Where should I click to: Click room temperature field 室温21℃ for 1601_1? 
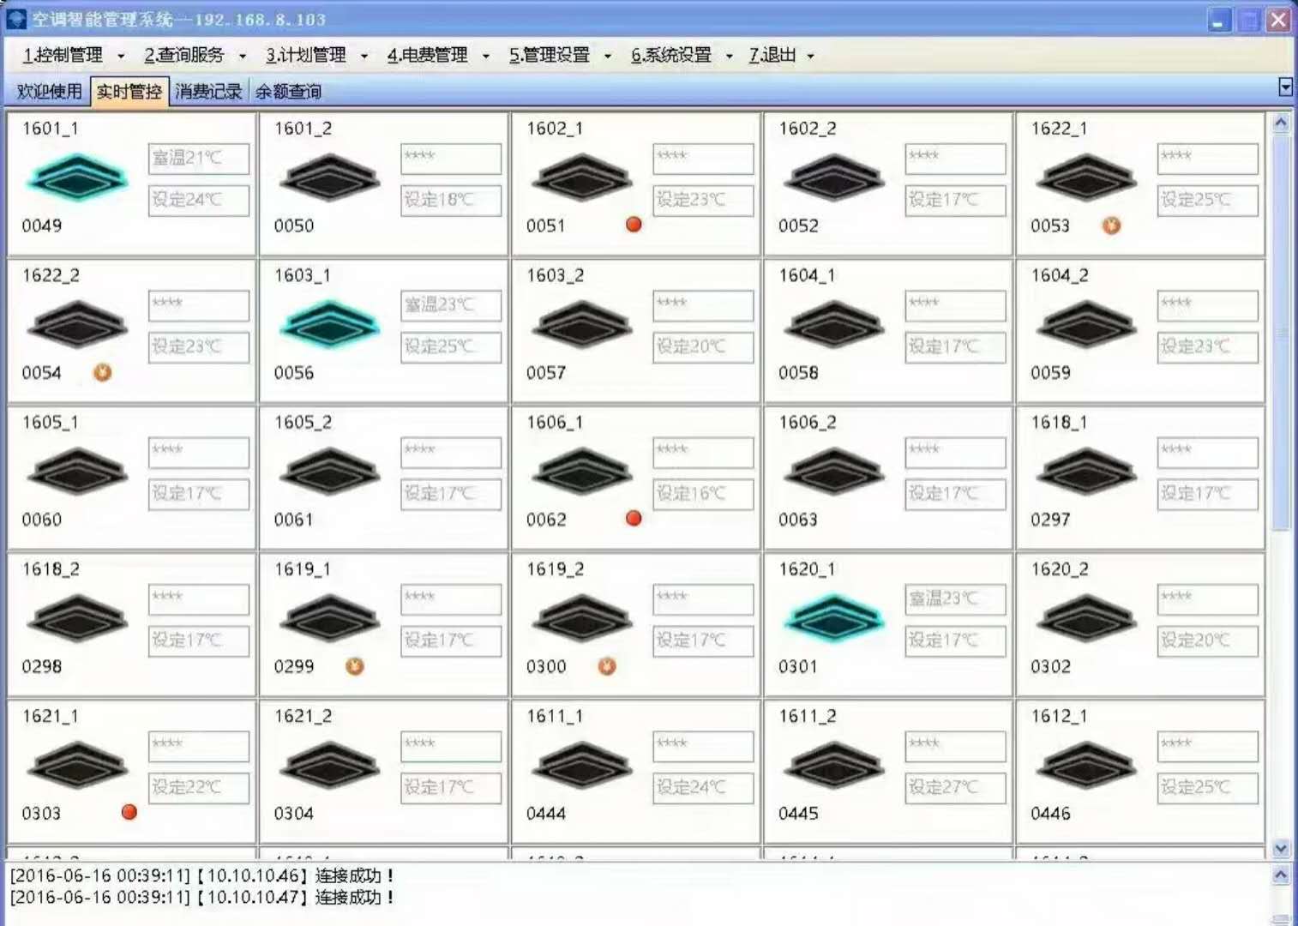tap(199, 158)
